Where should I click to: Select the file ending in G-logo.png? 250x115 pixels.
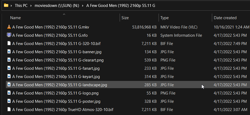point(55,93)
